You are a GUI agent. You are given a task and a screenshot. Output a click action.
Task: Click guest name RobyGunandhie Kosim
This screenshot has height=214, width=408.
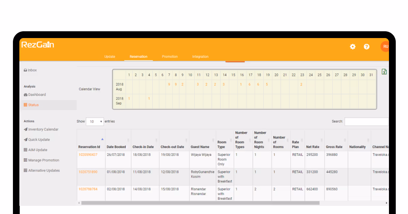point(203,174)
